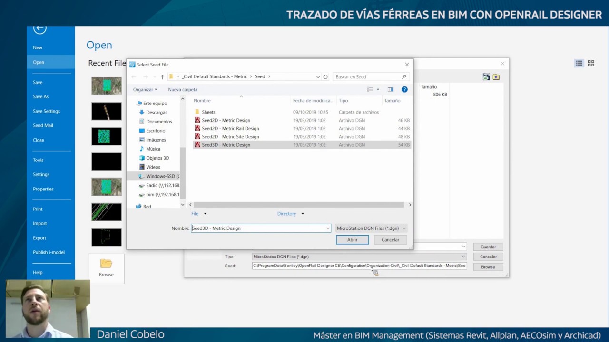Switch to list view icon in Open page
Image resolution: width=609 pixels, height=342 pixels.
point(579,63)
